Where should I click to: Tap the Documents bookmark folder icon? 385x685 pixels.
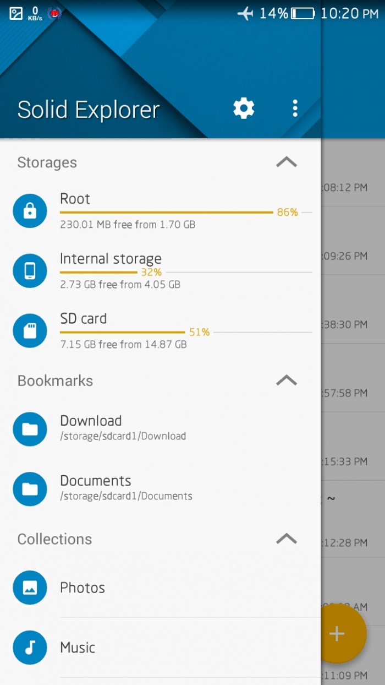[30, 489]
